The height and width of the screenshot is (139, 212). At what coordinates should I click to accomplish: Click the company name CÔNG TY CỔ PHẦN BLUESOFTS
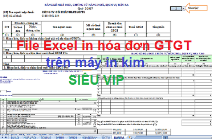[x=63, y=12]
